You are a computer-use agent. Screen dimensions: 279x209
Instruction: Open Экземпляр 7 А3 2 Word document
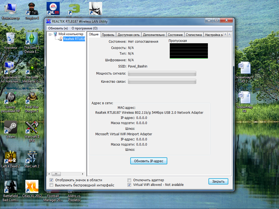[244, 72]
